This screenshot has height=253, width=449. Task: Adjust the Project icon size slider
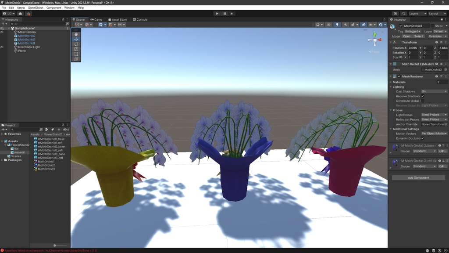coord(55,246)
